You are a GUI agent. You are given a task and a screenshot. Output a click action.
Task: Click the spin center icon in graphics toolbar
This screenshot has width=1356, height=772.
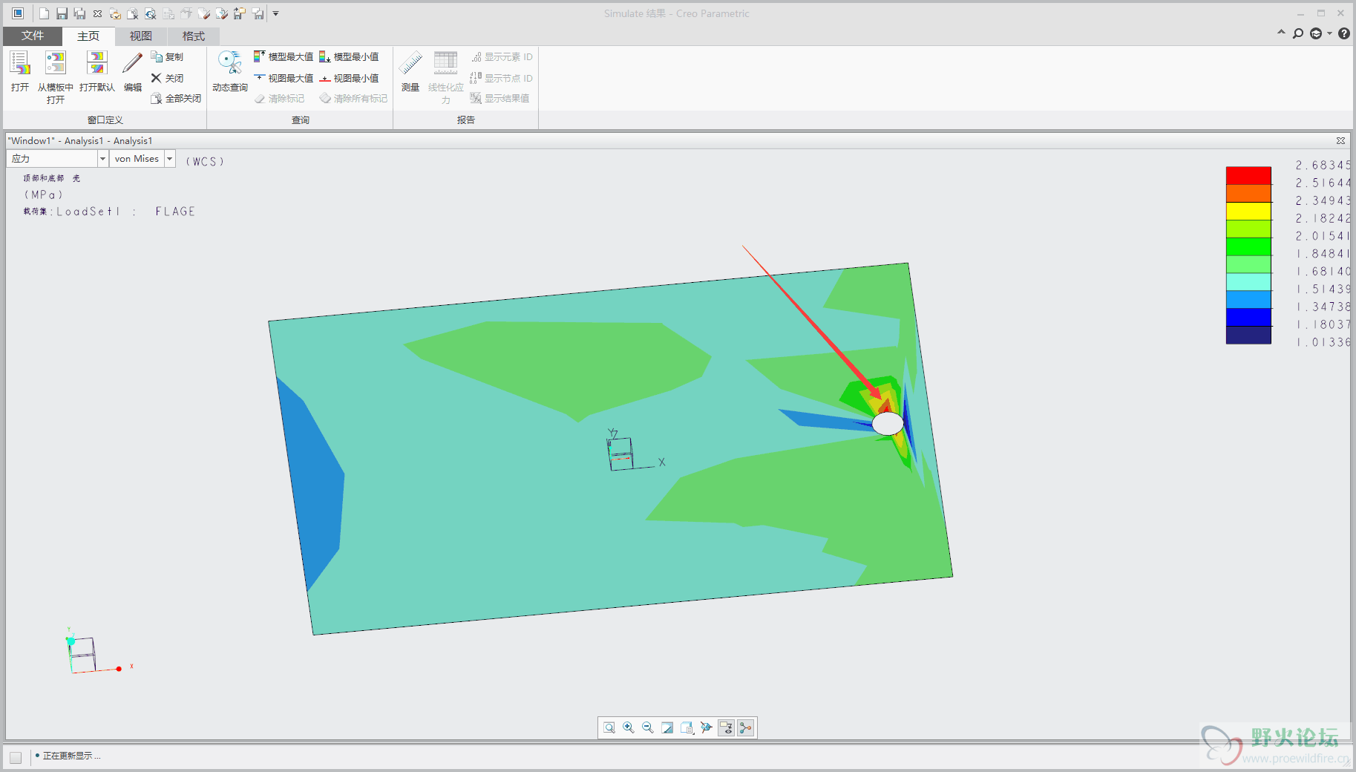tap(707, 727)
